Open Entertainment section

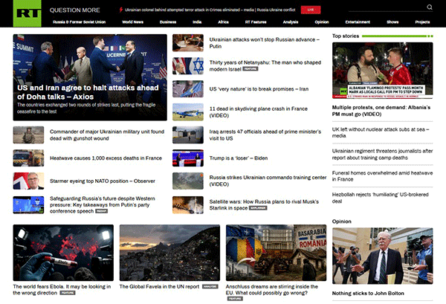point(358,22)
